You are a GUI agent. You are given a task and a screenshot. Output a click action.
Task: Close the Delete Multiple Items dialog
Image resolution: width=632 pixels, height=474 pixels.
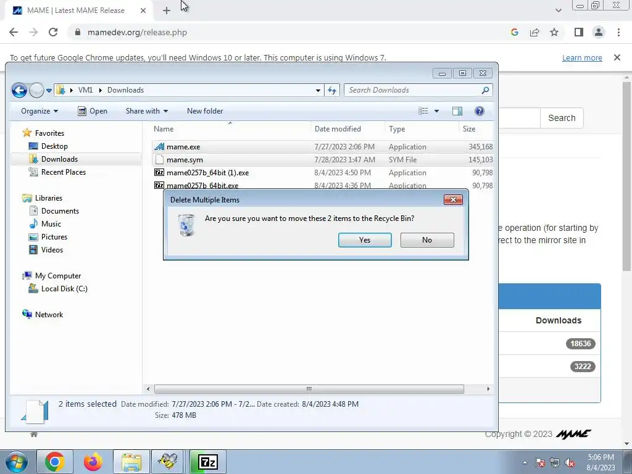pyautogui.click(x=453, y=199)
